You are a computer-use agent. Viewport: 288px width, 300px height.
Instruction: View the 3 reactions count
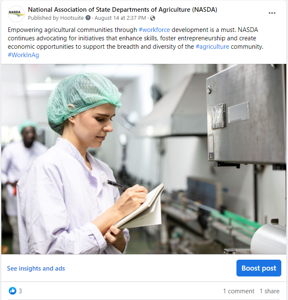coord(20,291)
